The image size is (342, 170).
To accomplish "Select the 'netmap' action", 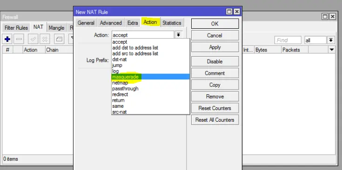I will pos(150,83).
